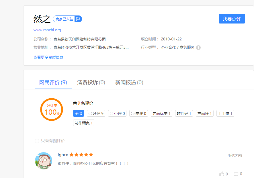Click the 商家已入驻 flag icon

[78, 19]
